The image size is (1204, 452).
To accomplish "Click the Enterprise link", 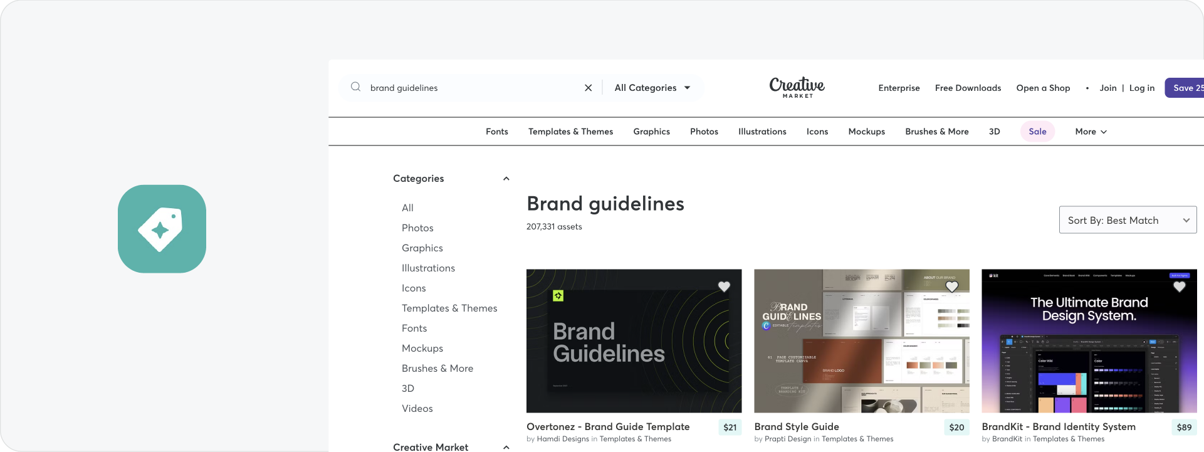I will tap(899, 88).
